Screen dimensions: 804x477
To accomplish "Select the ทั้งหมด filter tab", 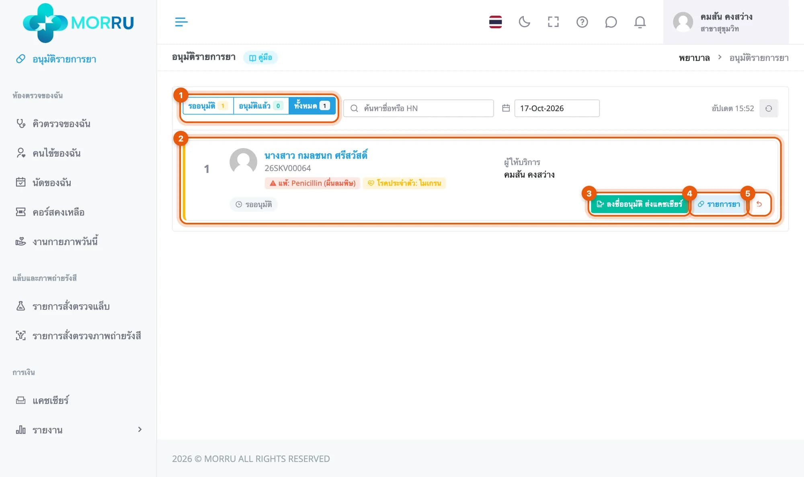I will (x=312, y=106).
